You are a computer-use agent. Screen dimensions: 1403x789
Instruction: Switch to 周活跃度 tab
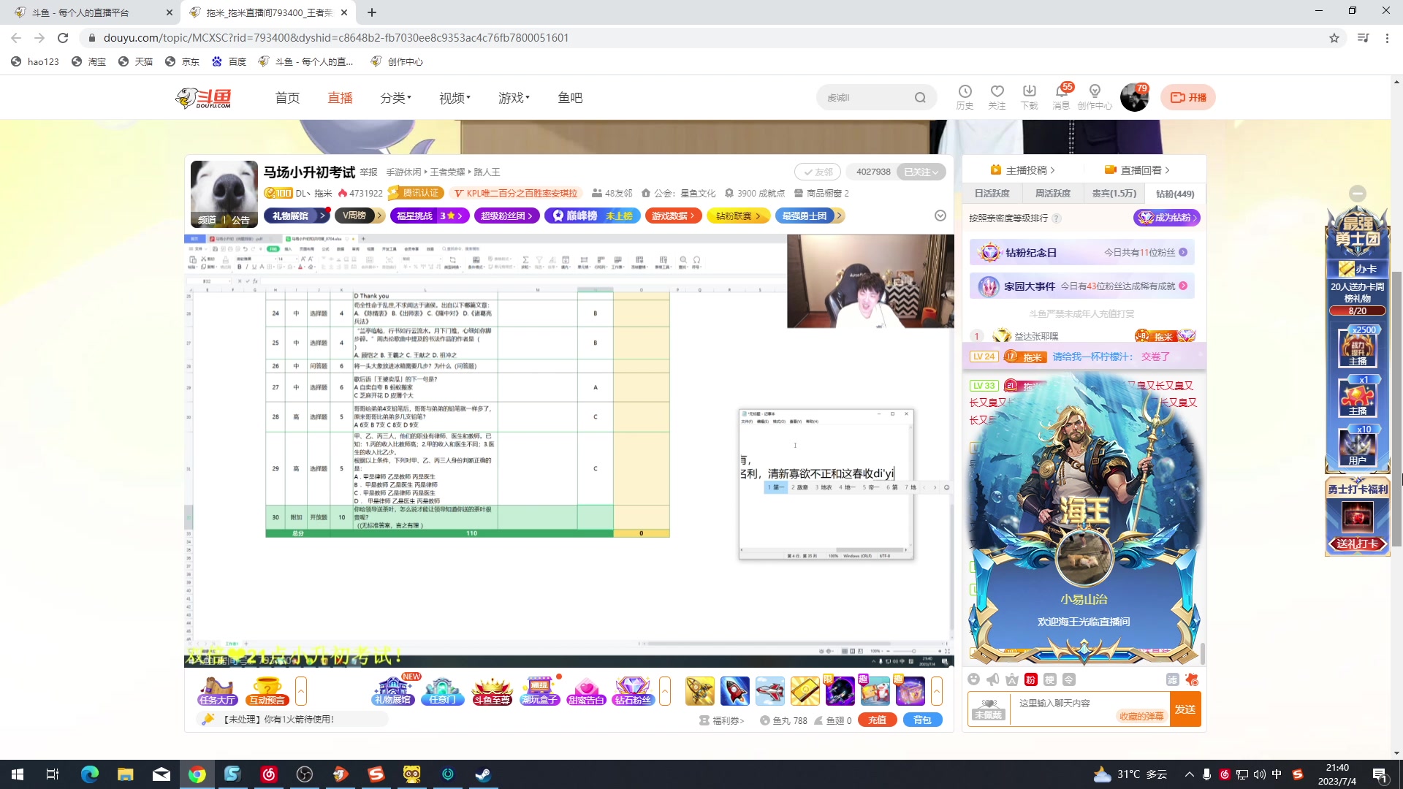pos(1052,194)
